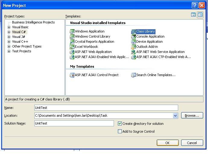Choose the Console Application template icon
The width and height of the screenshot is (208, 154).
[134, 36]
